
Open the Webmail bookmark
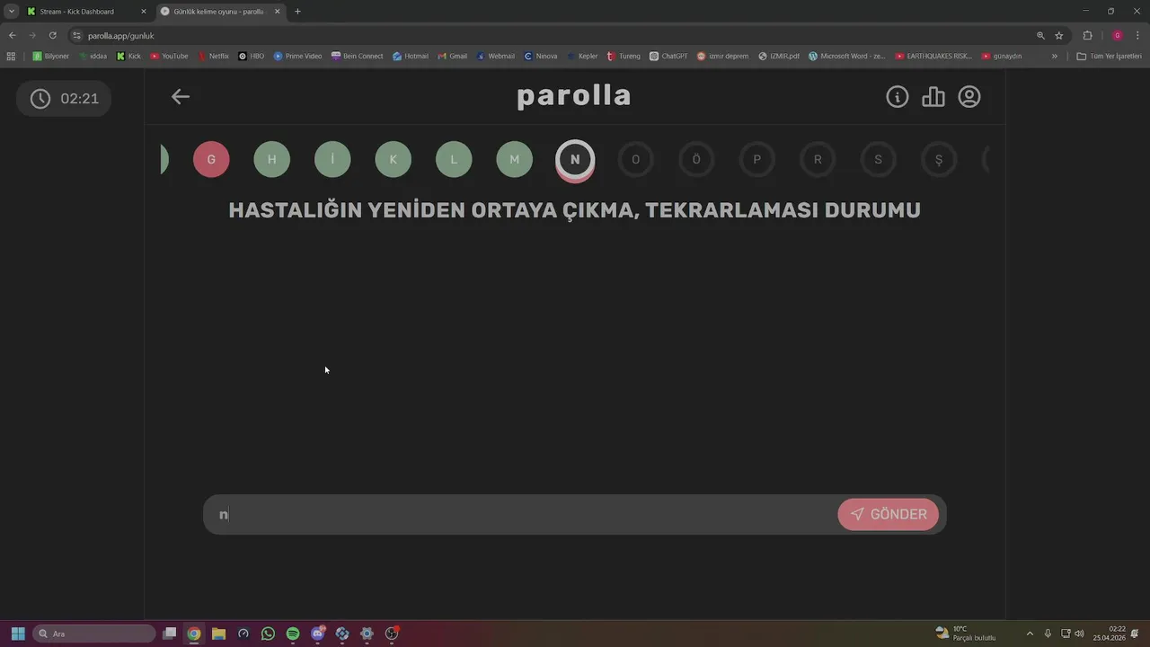(x=495, y=56)
